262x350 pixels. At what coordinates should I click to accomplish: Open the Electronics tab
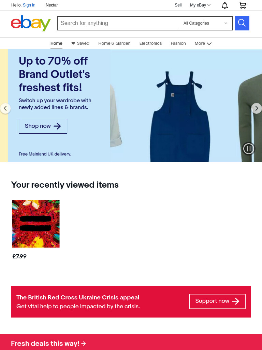click(150, 43)
